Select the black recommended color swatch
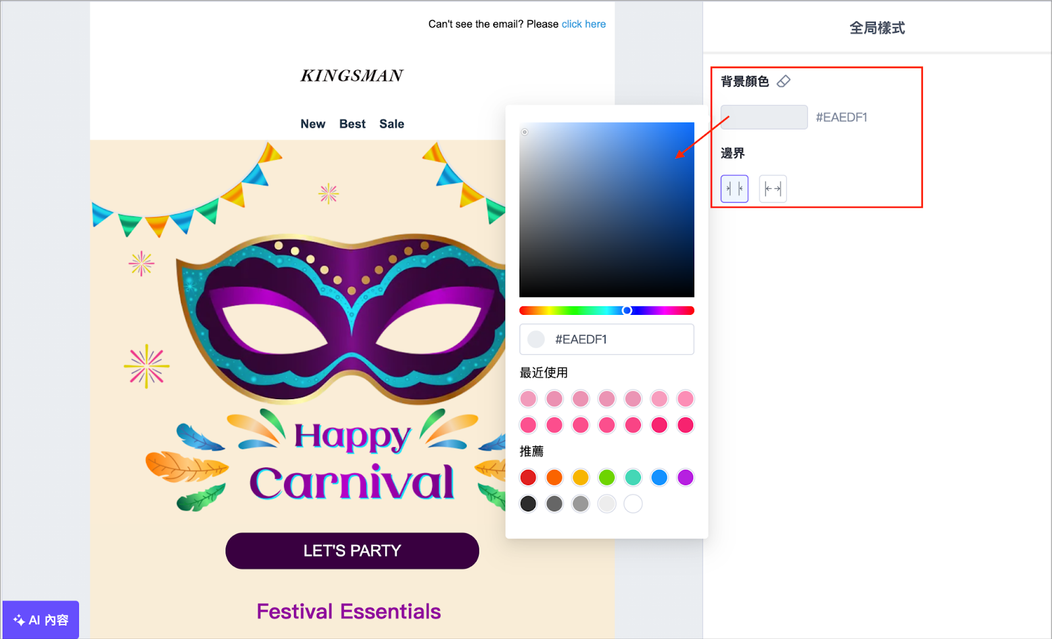Screen dimensions: 1052x639 click(x=528, y=504)
